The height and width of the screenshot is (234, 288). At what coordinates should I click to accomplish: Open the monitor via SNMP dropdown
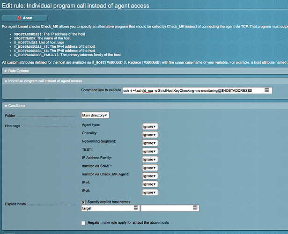150,168
